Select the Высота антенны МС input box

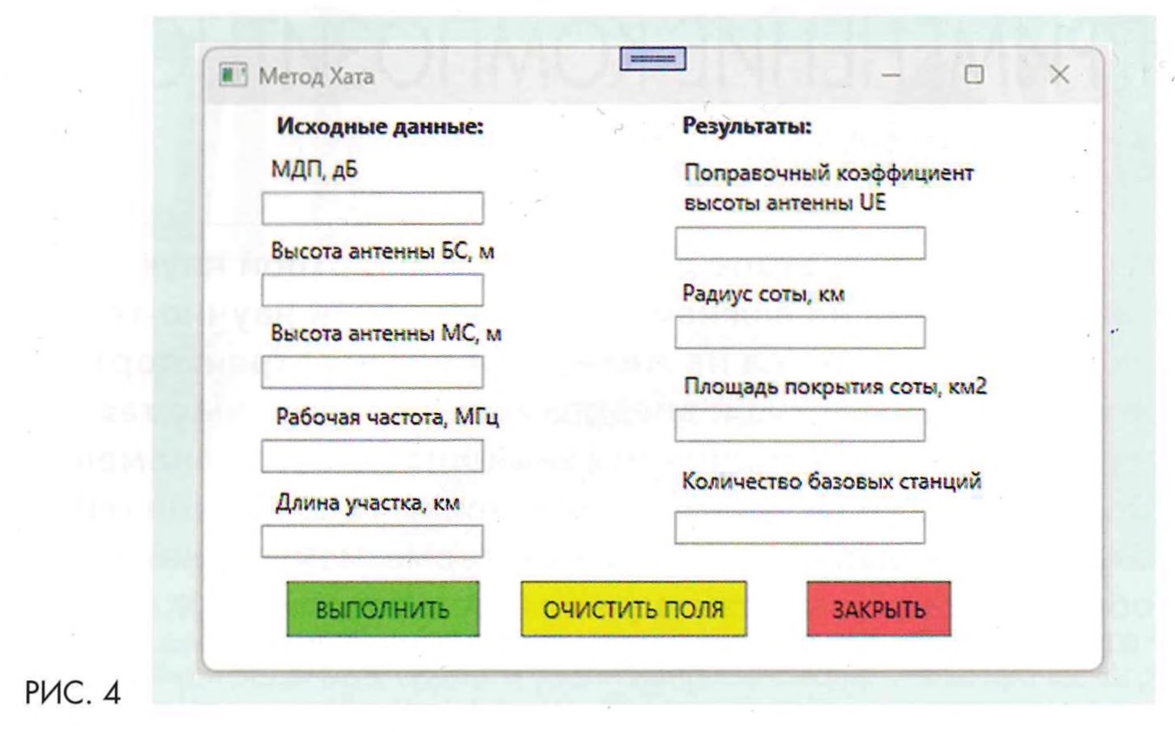click(x=372, y=372)
